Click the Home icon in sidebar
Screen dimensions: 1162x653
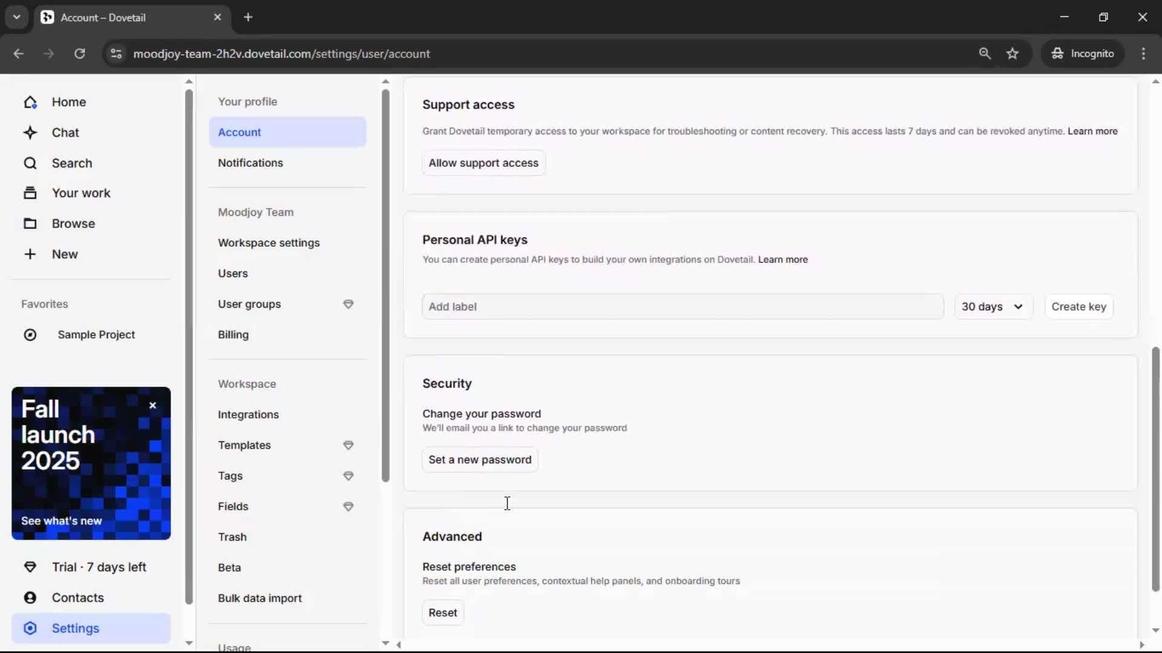[30, 102]
